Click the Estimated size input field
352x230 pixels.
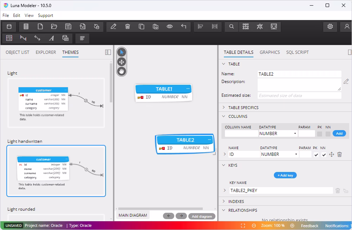(300, 96)
